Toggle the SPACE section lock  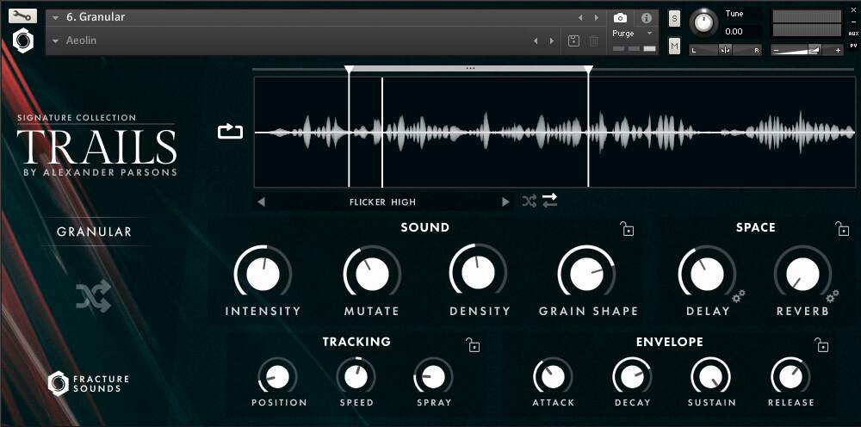pyautogui.click(x=842, y=229)
